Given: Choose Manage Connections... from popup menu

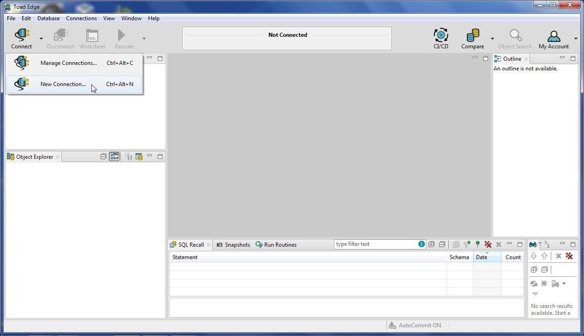Looking at the screenshot, I should pyautogui.click(x=74, y=63).
